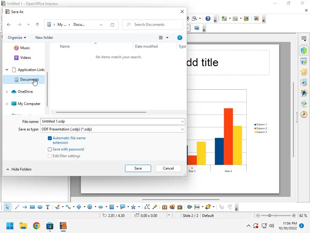Select the Curve drawing tool
This screenshot has height=233, width=310.
click(x=57, y=207)
